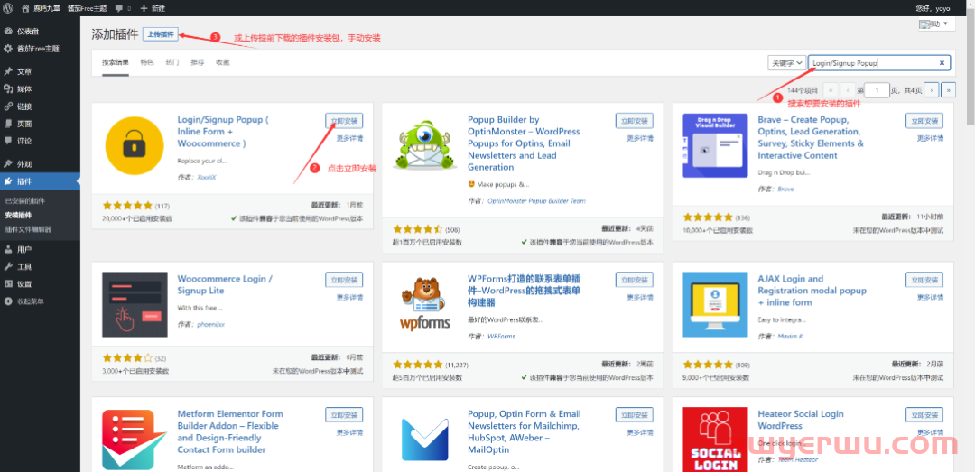Install the WPForms contact form plugin
Viewport: 975px width, 472px height.
pyautogui.click(x=635, y=280)
